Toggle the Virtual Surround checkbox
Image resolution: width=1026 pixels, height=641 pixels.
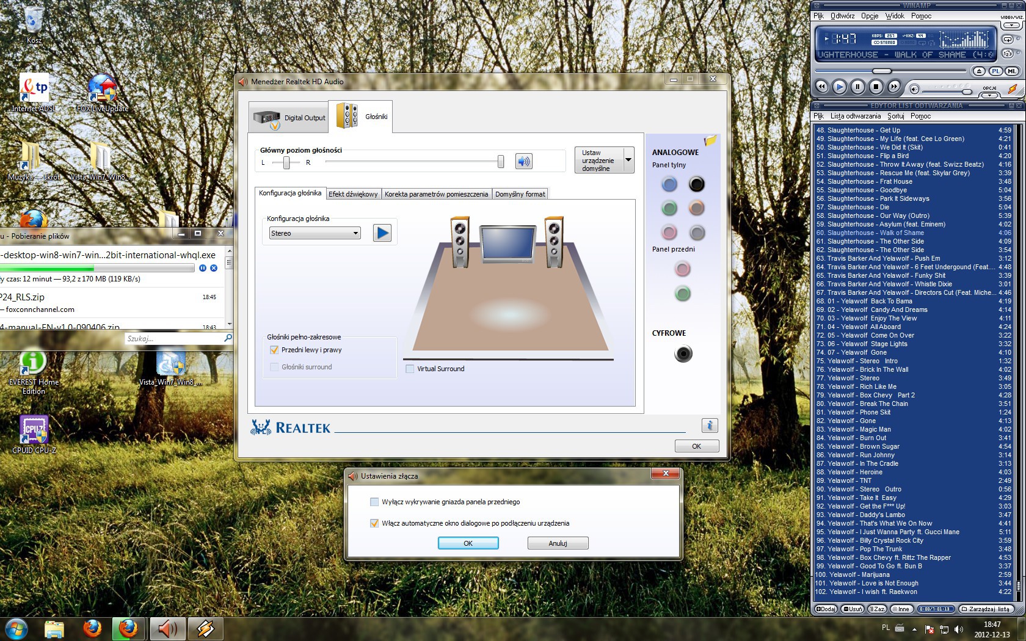(x=410, y=369)
